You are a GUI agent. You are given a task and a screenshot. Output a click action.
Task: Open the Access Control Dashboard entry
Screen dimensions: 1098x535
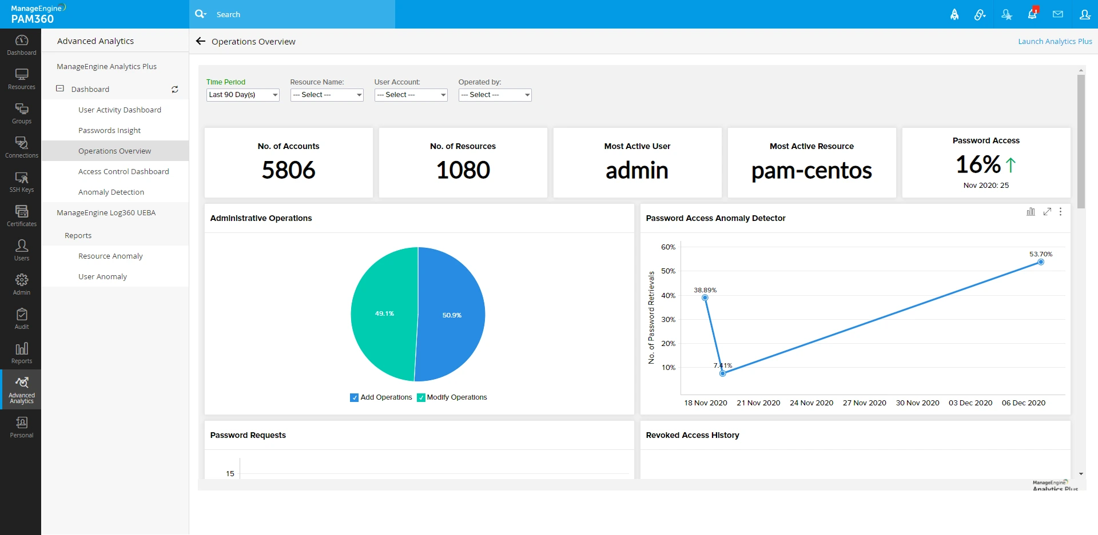(124, 171)
